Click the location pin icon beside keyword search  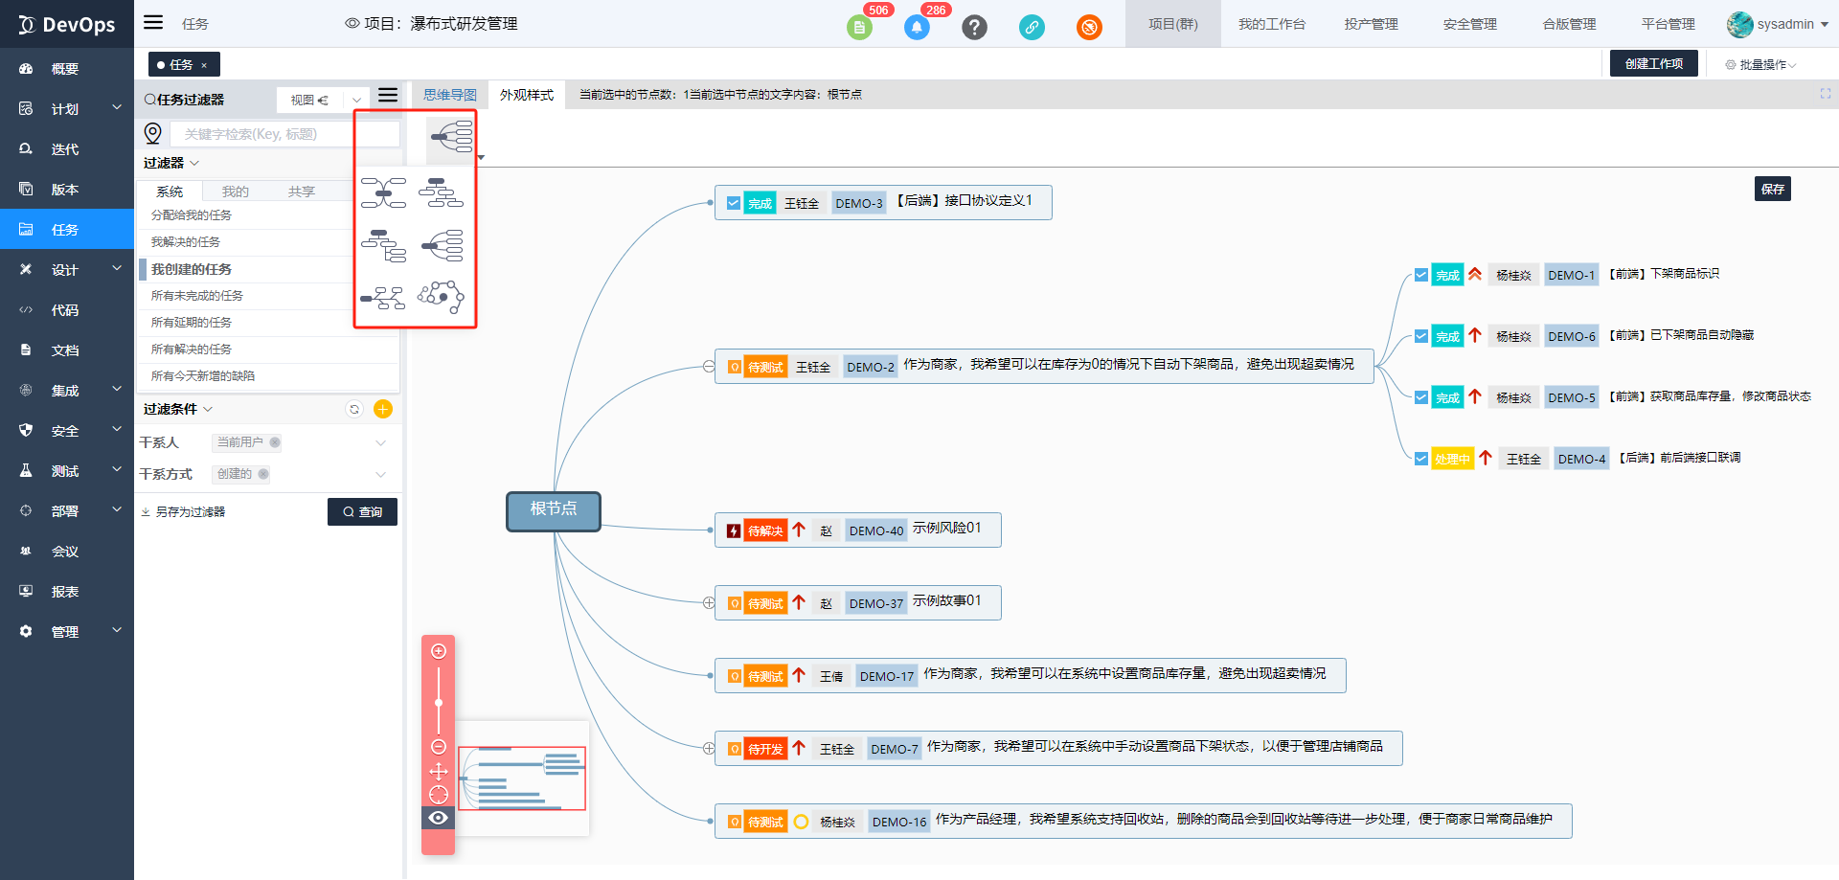(152, 133)
